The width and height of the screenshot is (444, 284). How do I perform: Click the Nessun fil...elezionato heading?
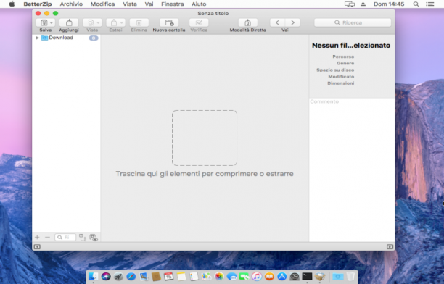pos(351,45)
